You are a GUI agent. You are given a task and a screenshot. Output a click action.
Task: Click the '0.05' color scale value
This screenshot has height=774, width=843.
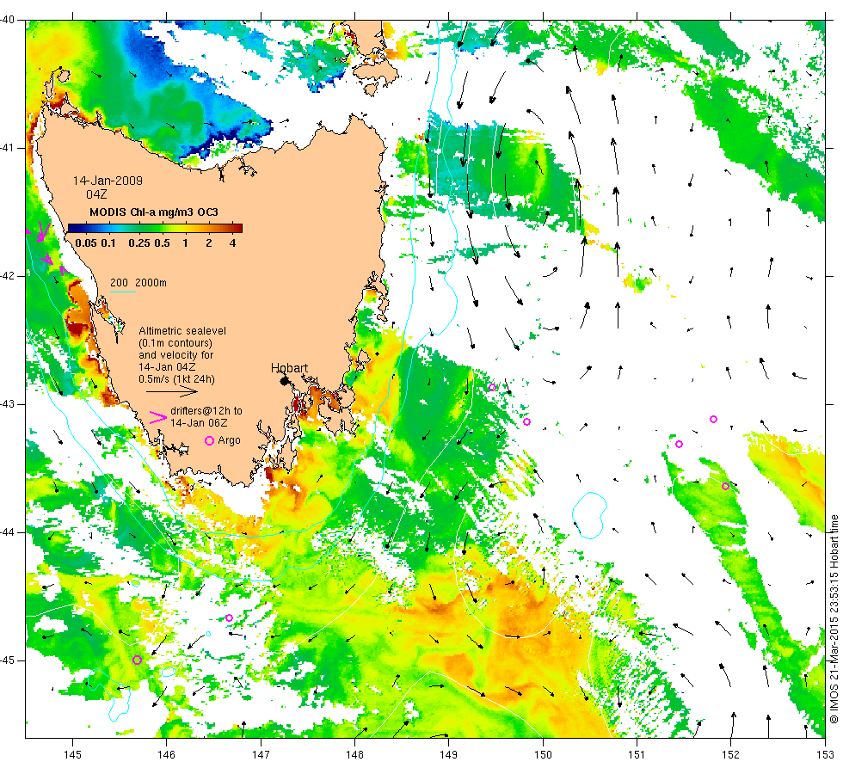(x=86, y=243)
